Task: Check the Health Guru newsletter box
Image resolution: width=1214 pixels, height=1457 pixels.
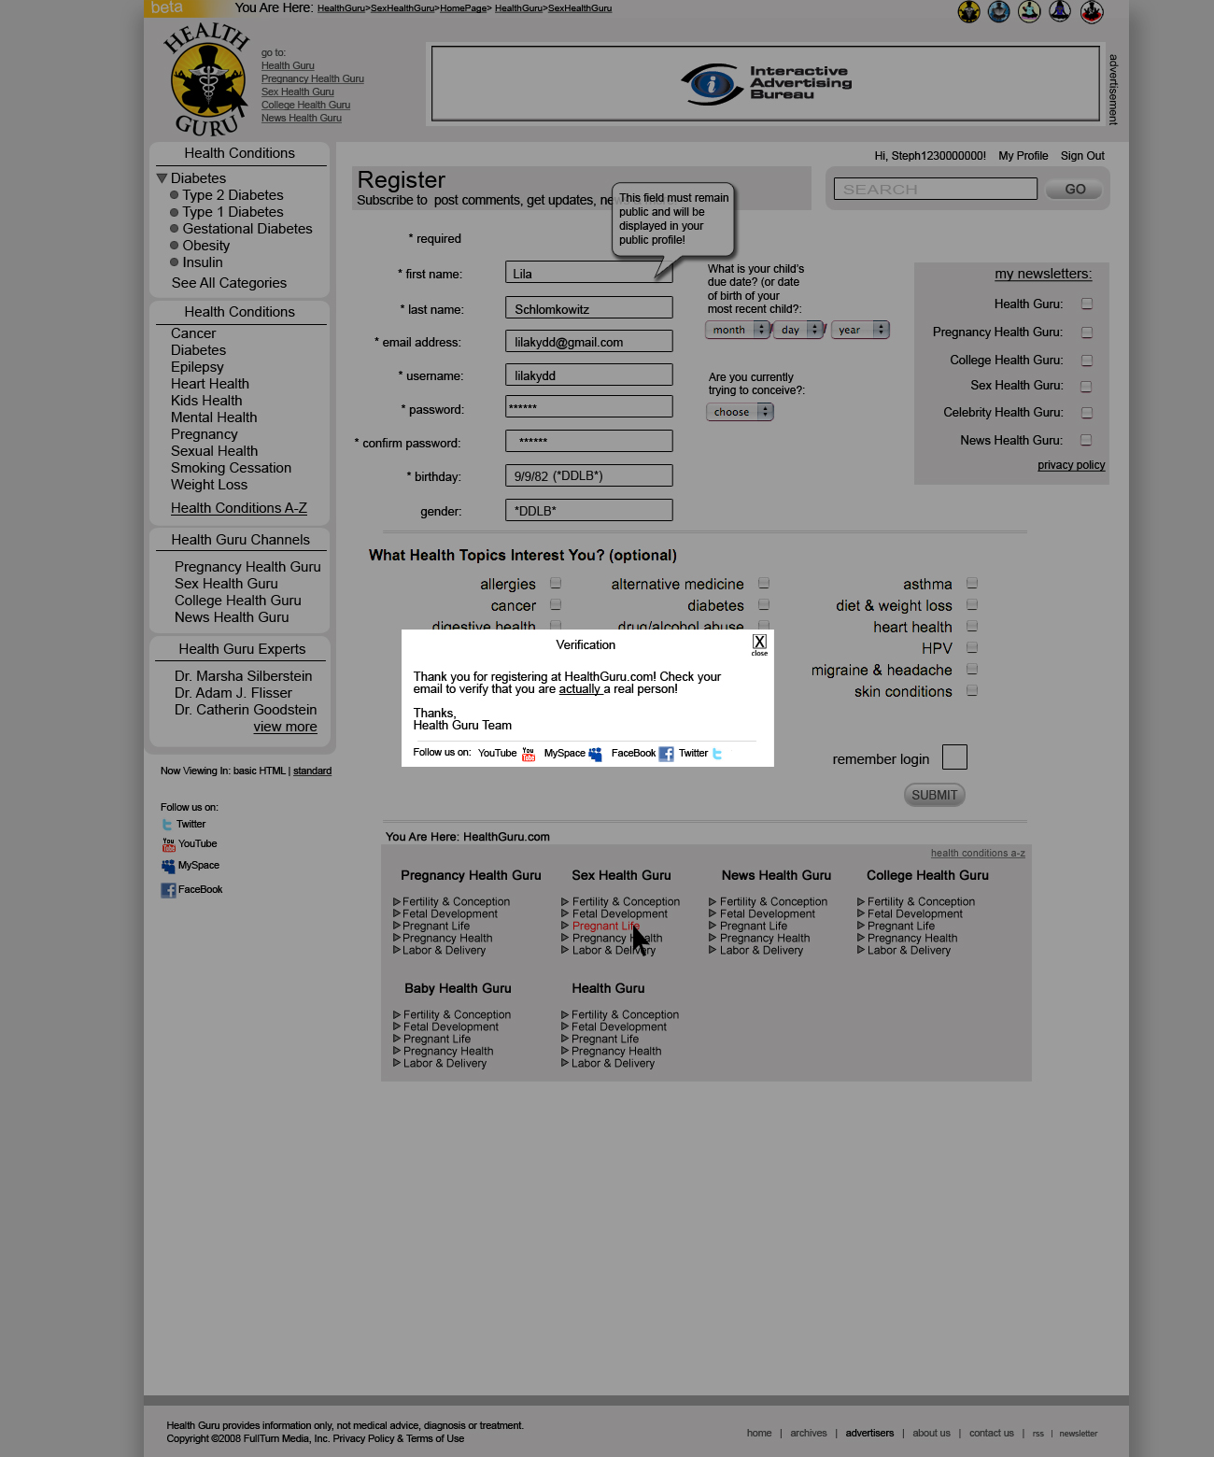Action: click(x=1087, y=304)
